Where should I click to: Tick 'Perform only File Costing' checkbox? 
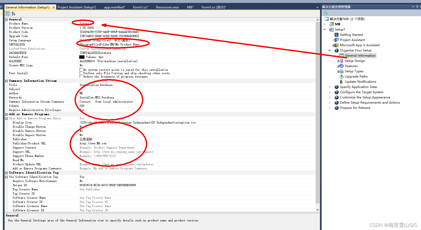pyautogui.click(x=81, y=73)
